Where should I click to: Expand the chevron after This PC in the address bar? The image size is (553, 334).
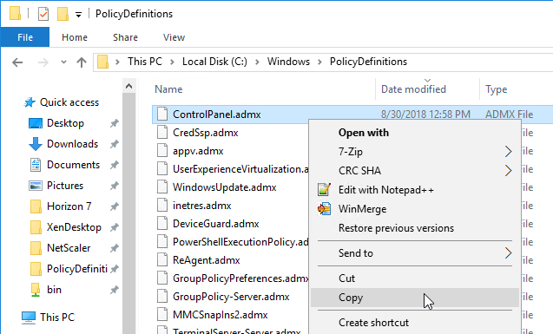pos(172,62)
